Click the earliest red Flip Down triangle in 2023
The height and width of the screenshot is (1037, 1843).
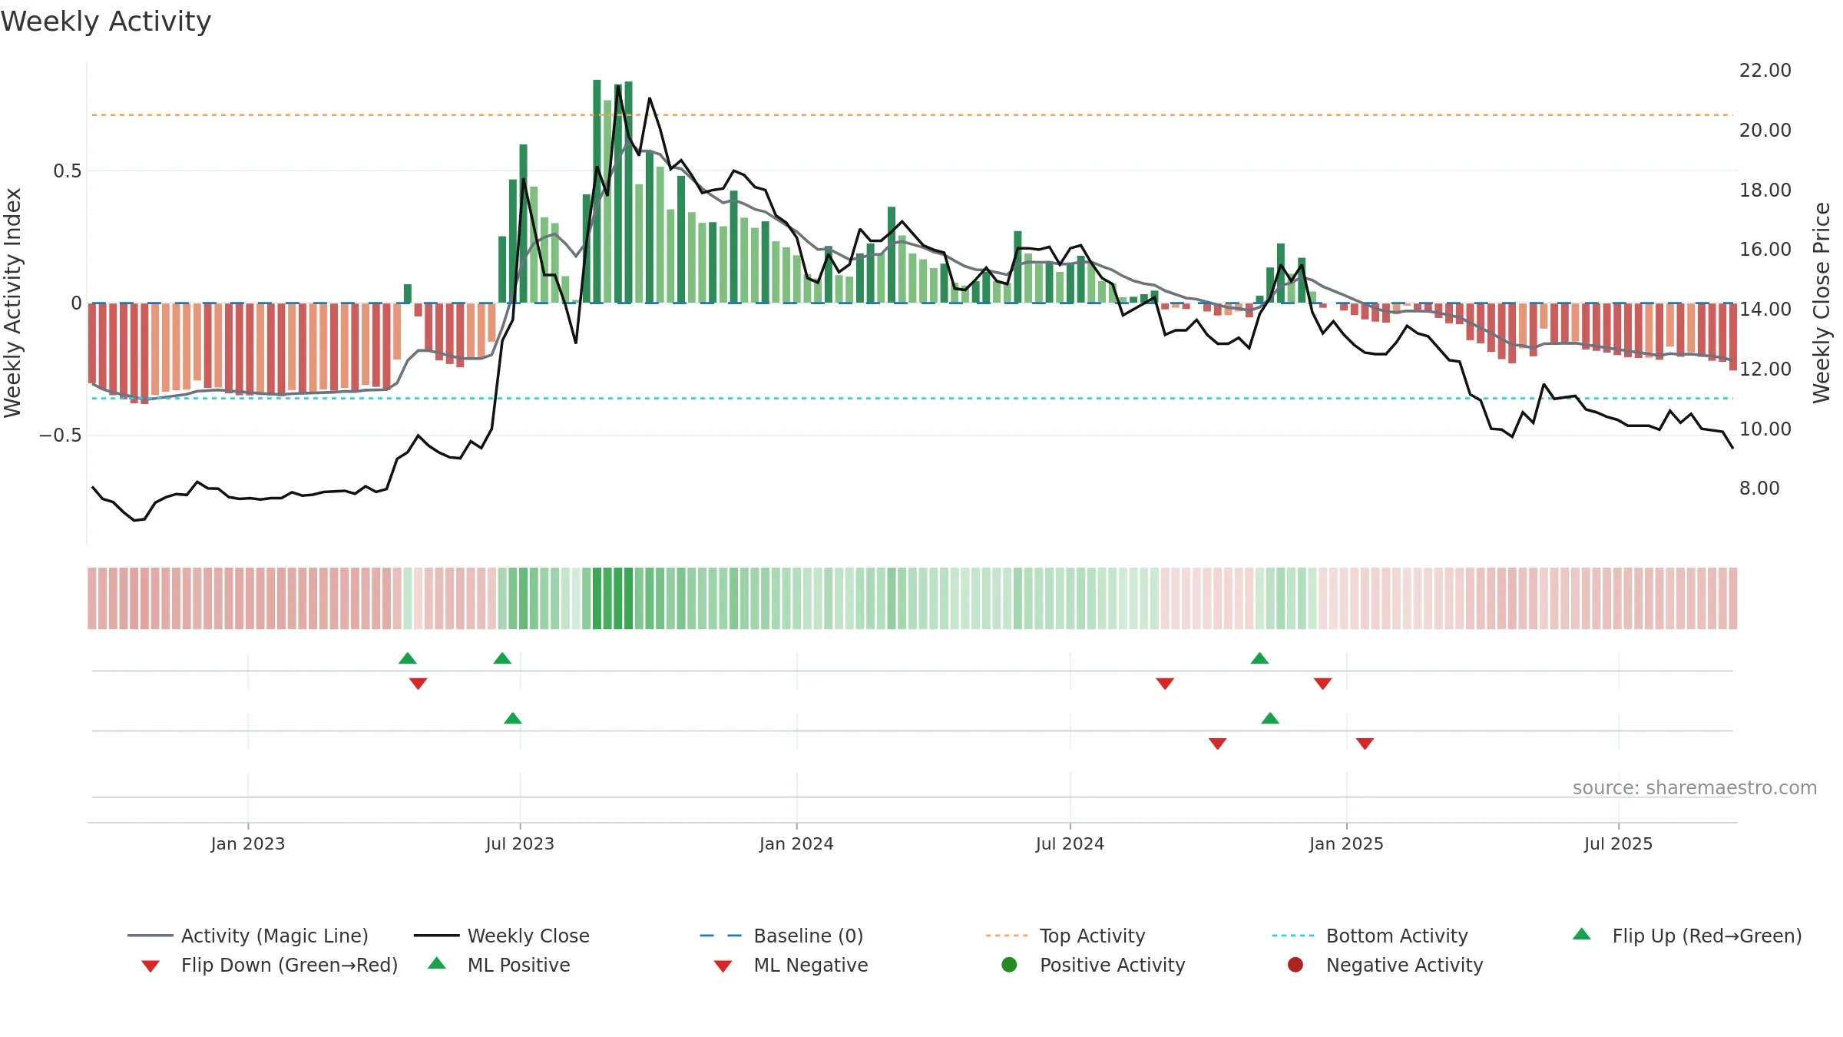coord(418,684)
